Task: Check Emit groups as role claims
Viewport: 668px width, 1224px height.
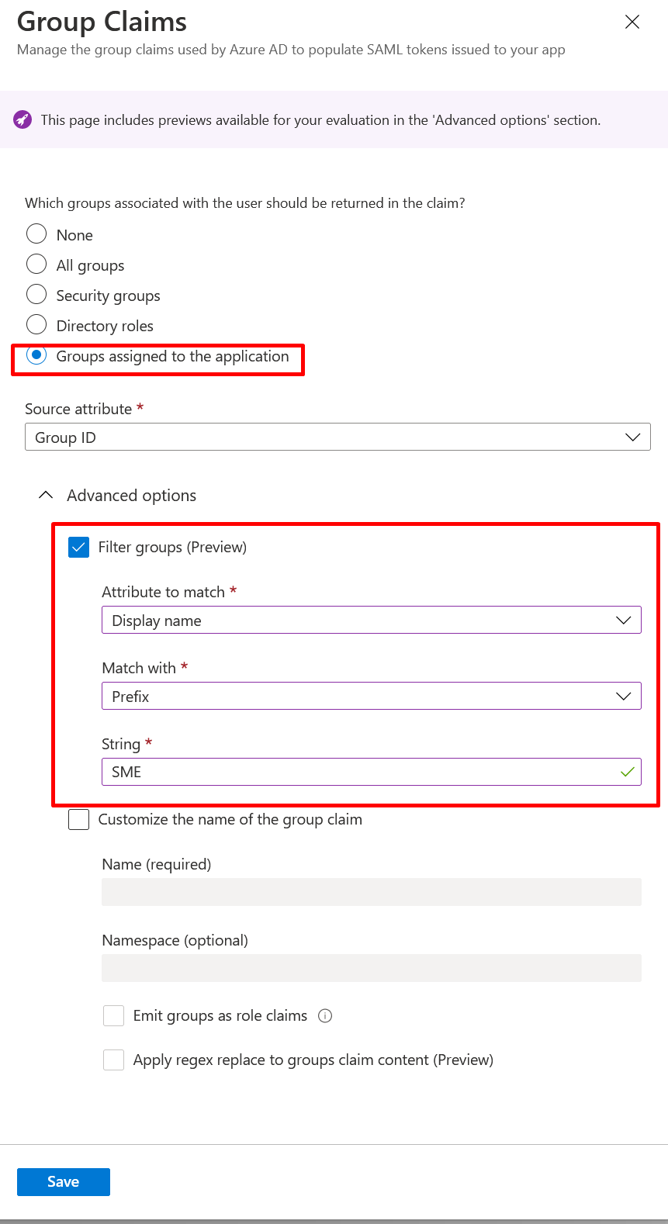Action: (x=114, y=1016)
